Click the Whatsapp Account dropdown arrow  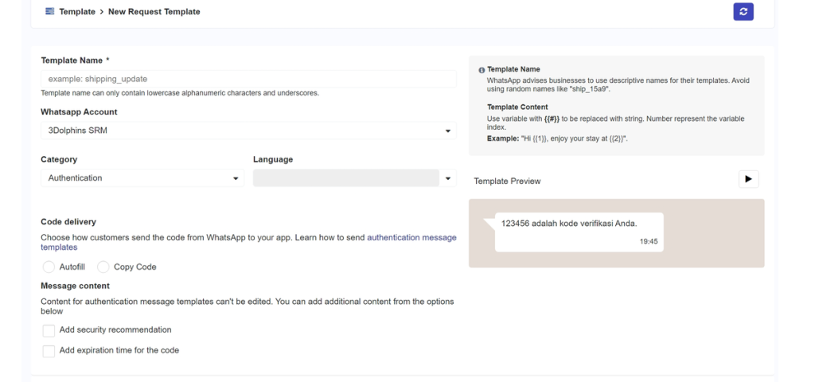pos(448,131)
